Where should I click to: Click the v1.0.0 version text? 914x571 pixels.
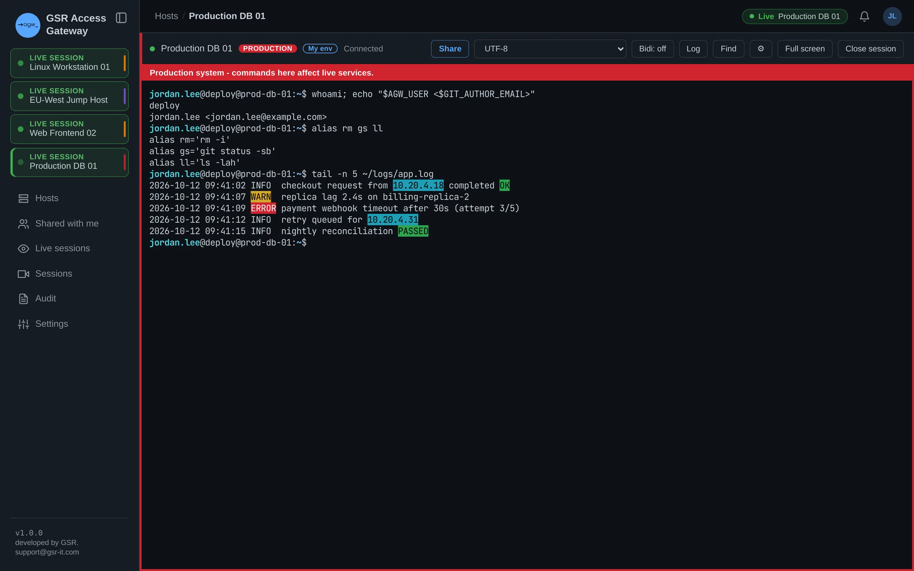pos(29,533)
